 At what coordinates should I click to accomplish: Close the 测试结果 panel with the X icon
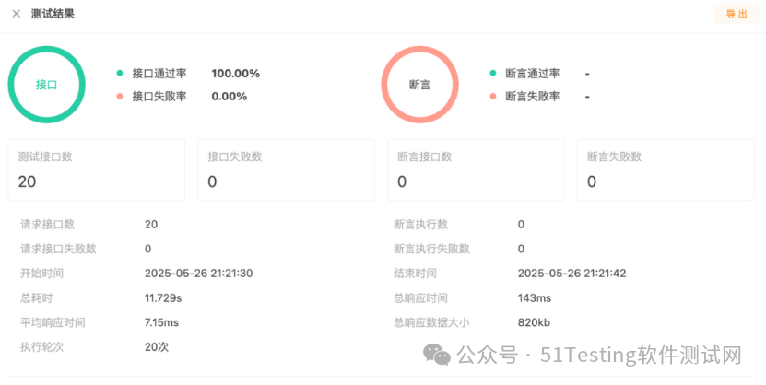[16, 14]
